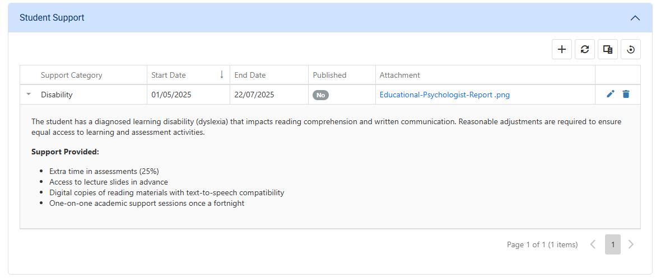This screenshot has width=656, height=278.
Task: Toggle Start Date sort direction arrow
Action: click(x=222, y=75)
